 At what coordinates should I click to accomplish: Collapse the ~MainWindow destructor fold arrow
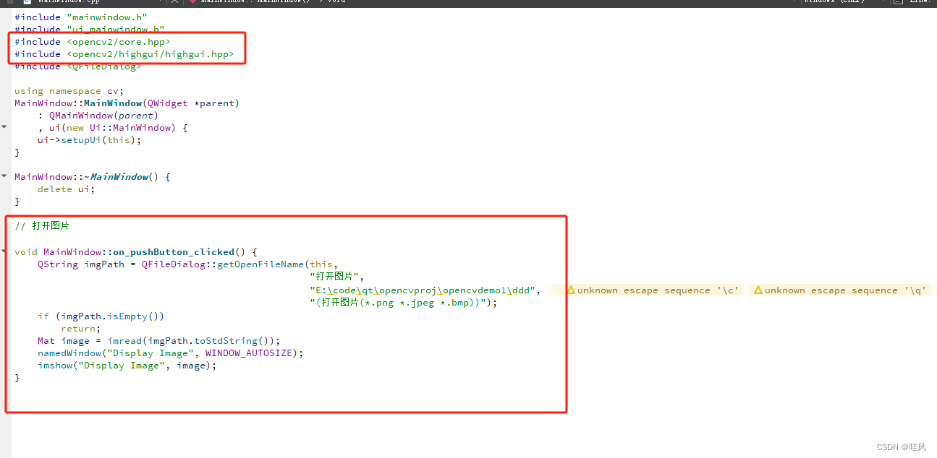tap(4, 176)
